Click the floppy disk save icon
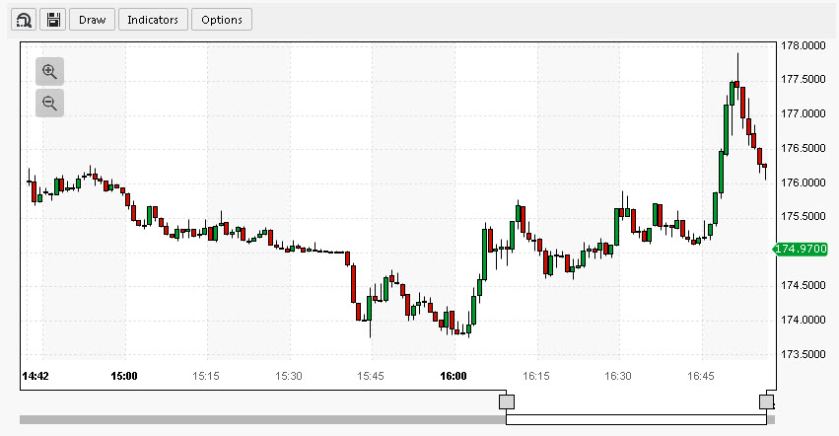This screenshot has width=839, height=436. (x=53, y=20)
